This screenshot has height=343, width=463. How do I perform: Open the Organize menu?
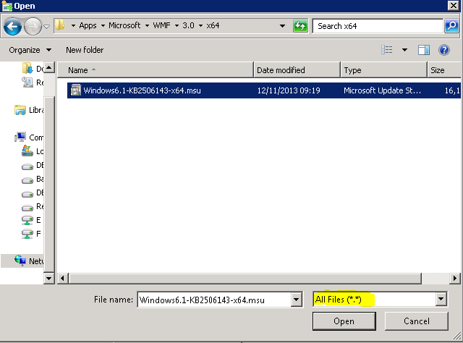[x=30, y=50]
